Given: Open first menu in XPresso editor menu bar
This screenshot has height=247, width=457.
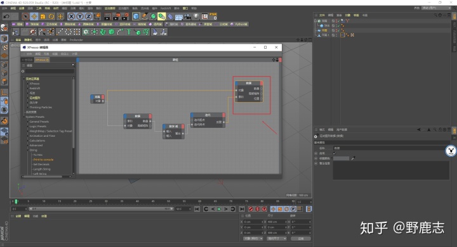Looking at the screenshot, I should 29,54.
